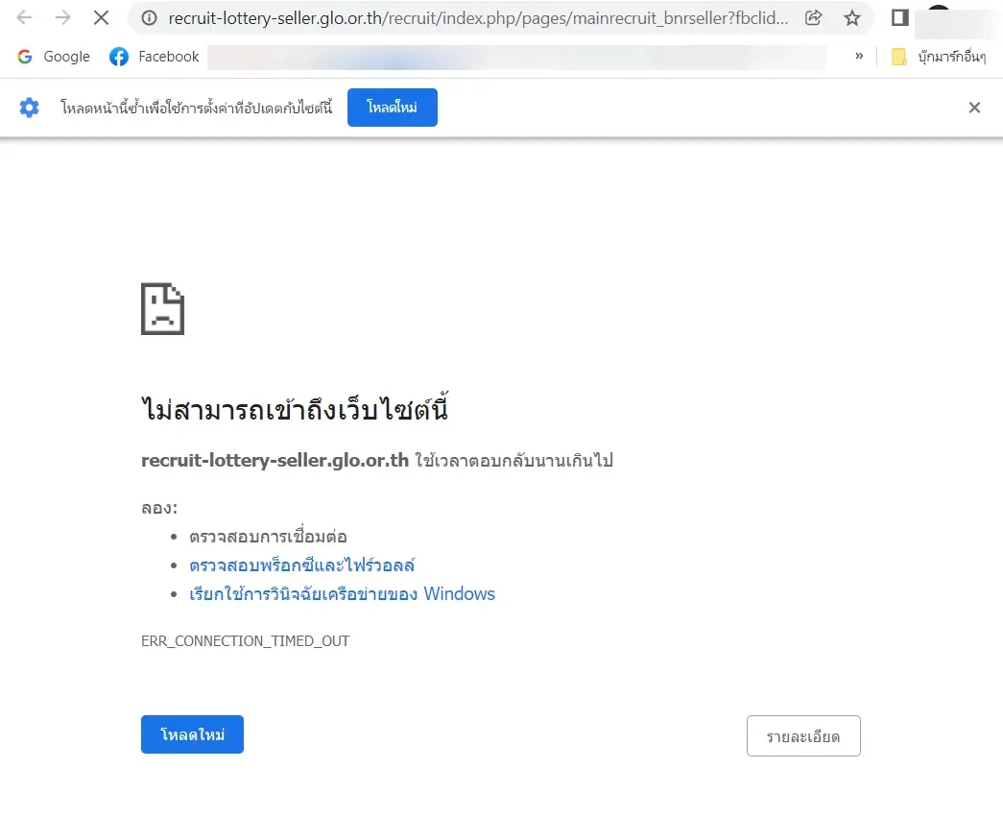Click the ERR_CONNECTION_TIMED_OUT error code
Image resolution: width=1003 pixels, height=817 pixels.
246,641
